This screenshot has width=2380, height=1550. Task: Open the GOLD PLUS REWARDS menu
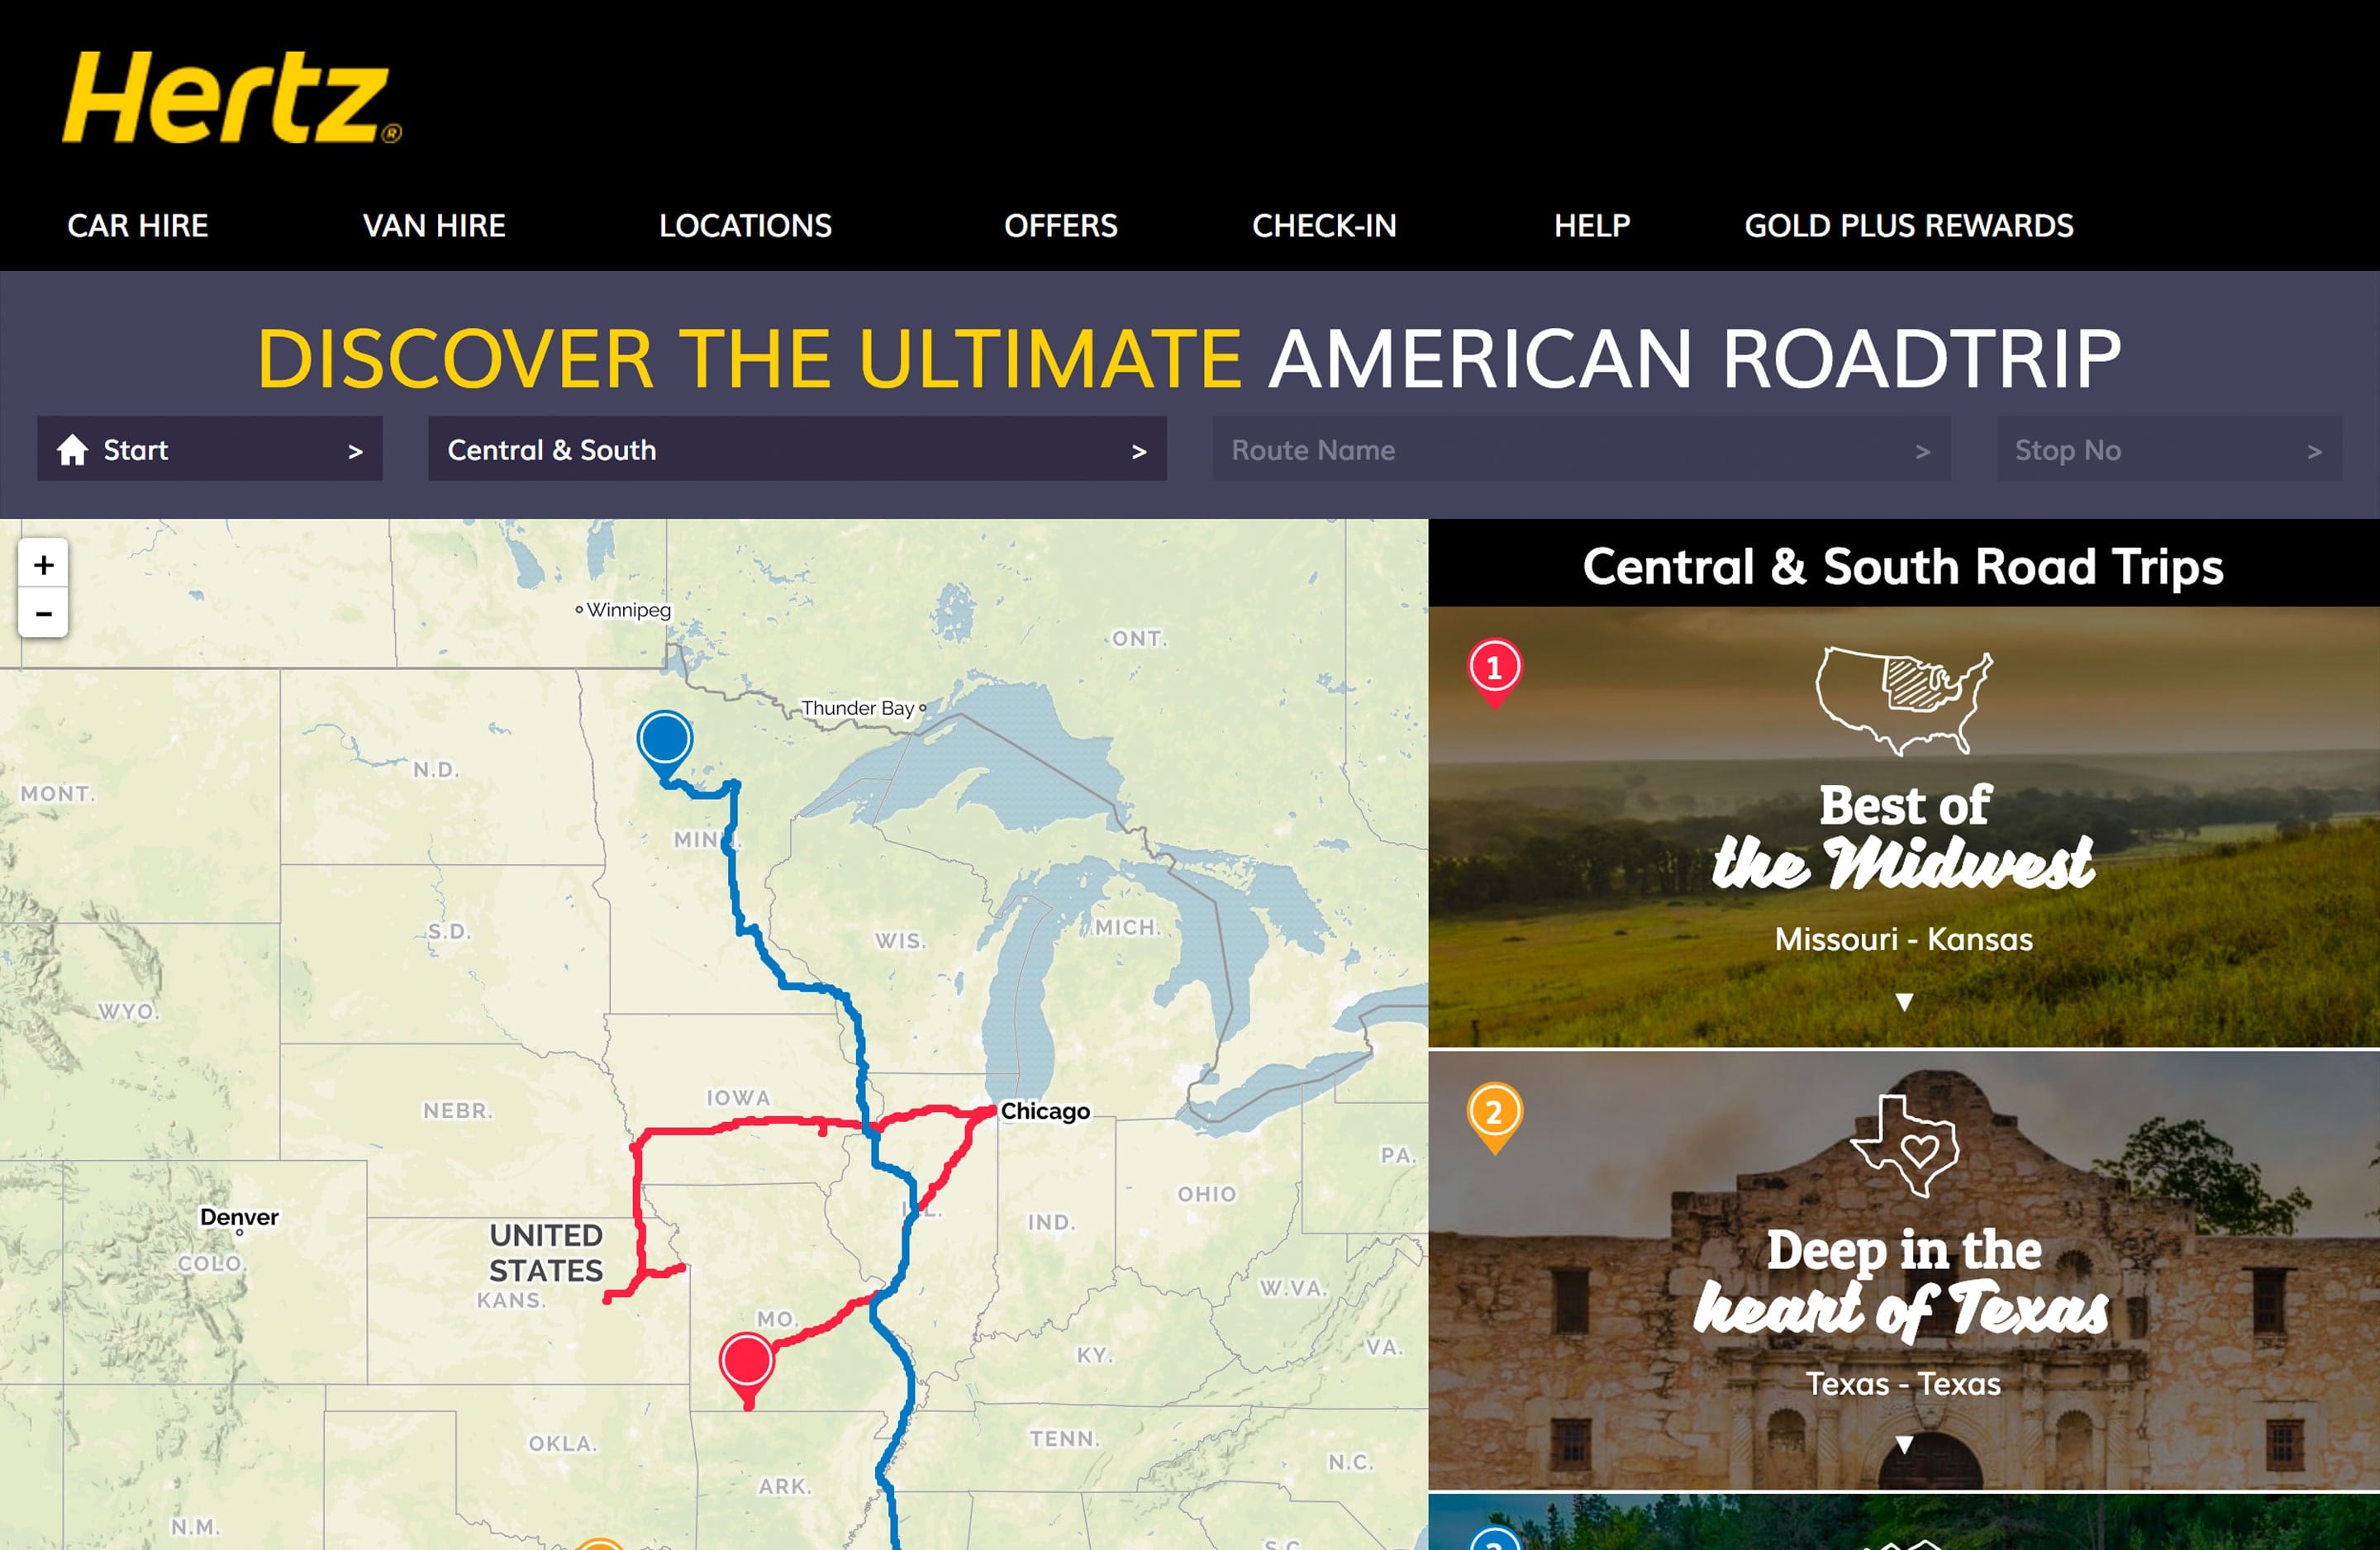point(1909,226)
